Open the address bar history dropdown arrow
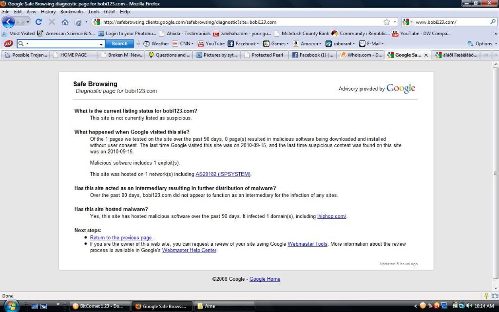 395,22
